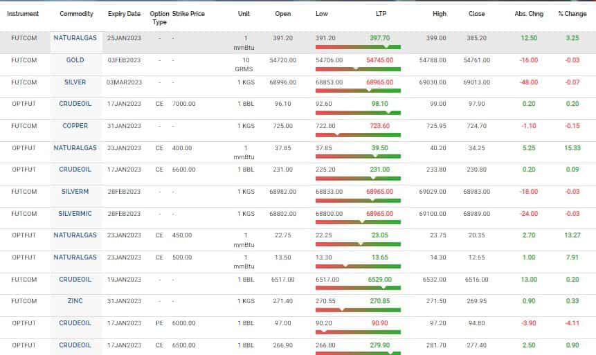This screenshot has width=596, height=355.
Task: Click the COPPER low-high price range bar
Action: [x=357, y=134]
